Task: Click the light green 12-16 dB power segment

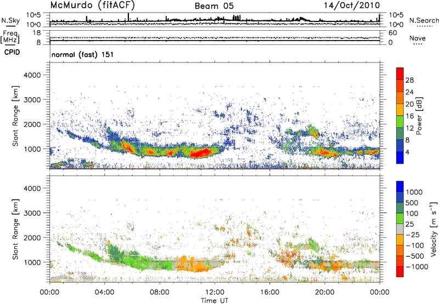Action: pos(400,121)
